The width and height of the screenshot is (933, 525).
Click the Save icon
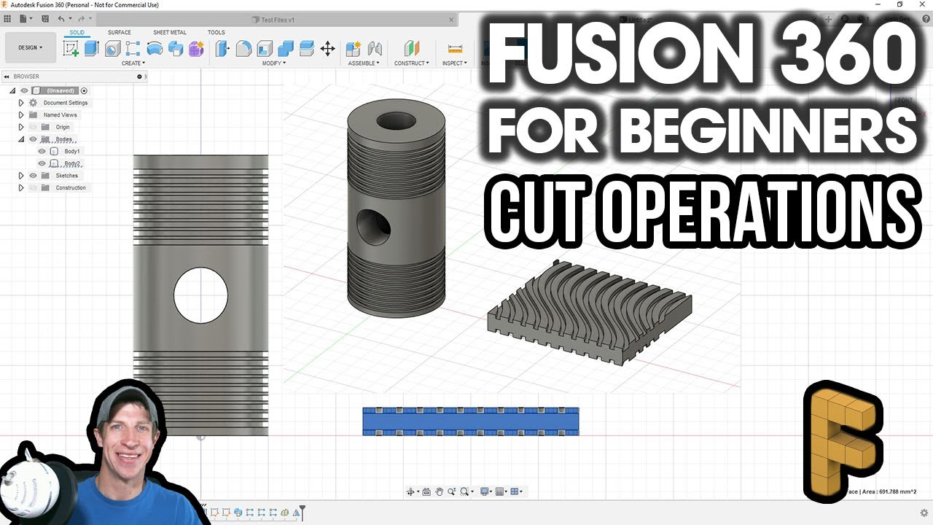tap(46, 18)
